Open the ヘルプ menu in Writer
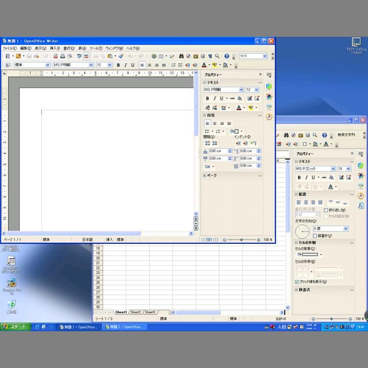 tap(133, 48)
